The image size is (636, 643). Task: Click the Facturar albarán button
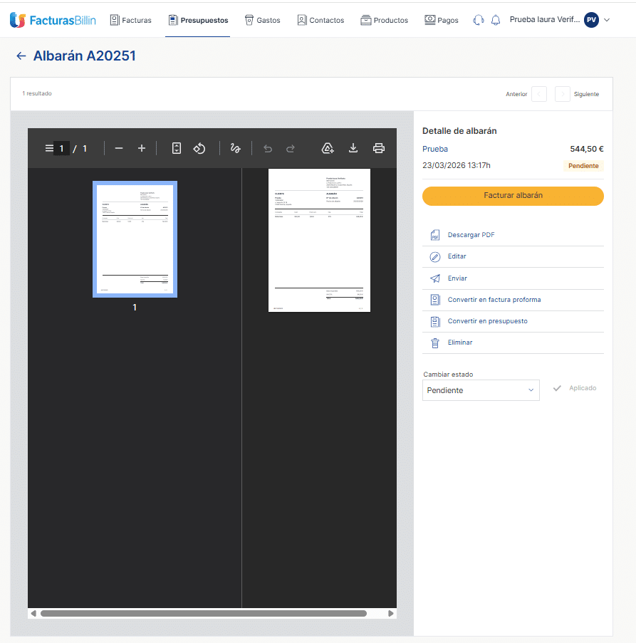(x=513, y=196)
